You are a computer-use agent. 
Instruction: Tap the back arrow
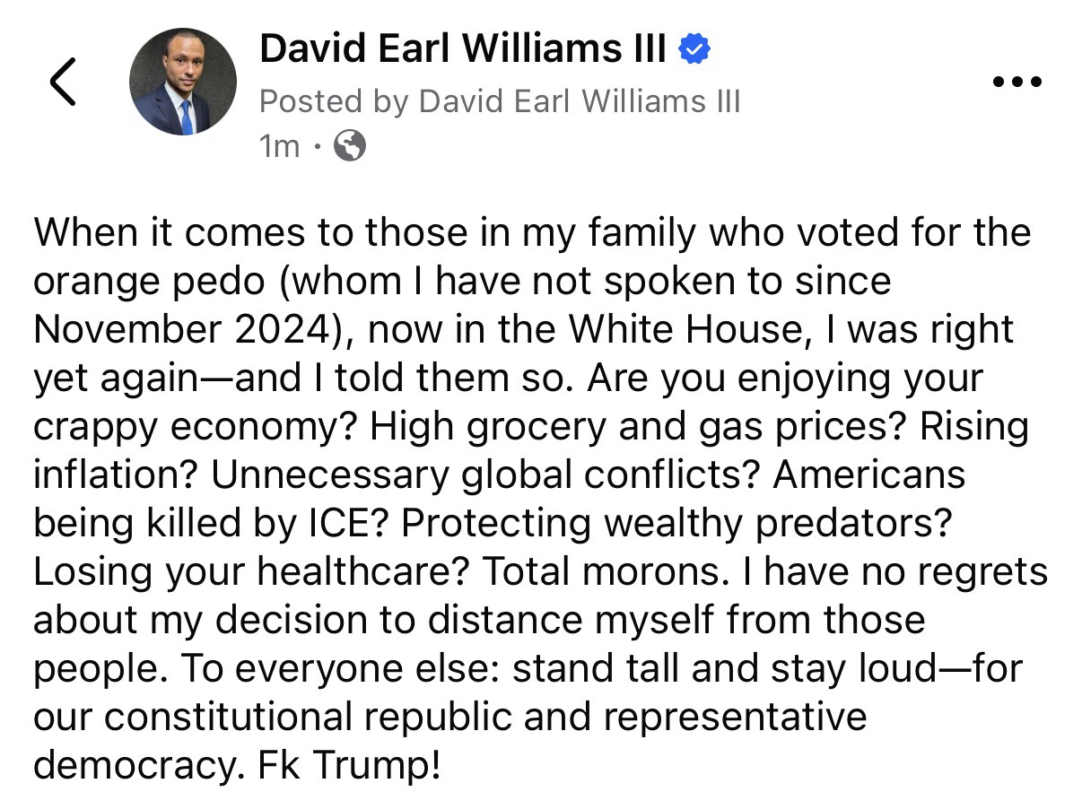pos(63,82)
